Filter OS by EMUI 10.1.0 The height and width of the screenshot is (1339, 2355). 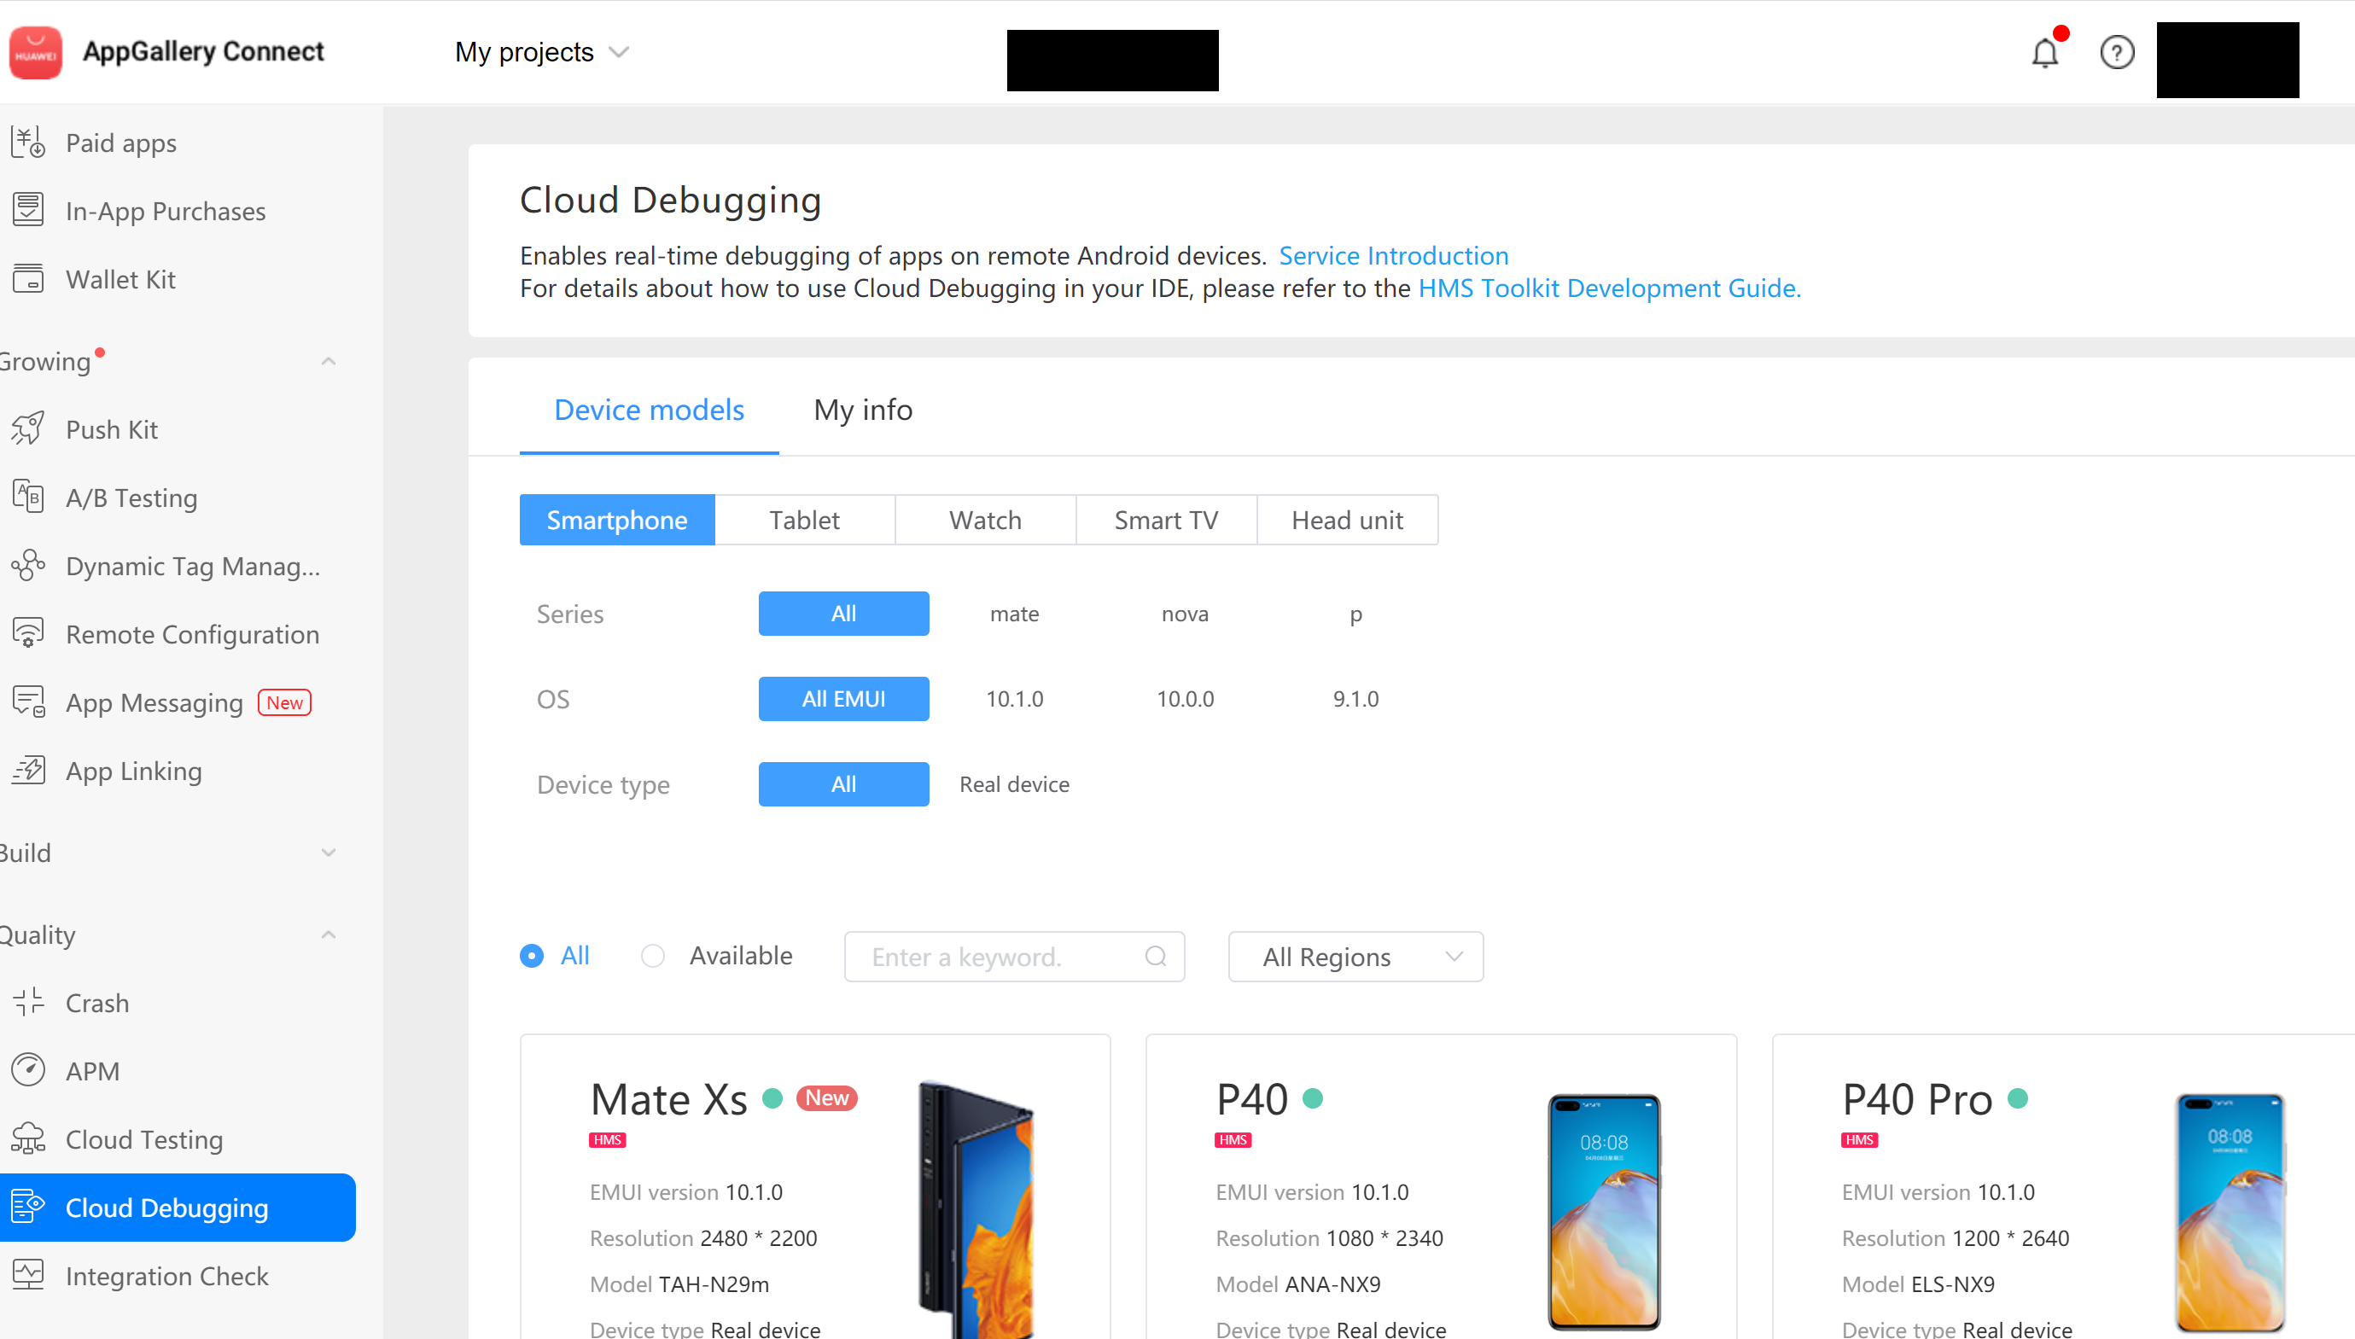coord(1013,698)
